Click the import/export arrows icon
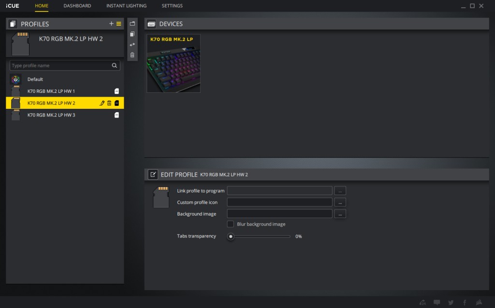This screenshot has height=308, width=495. click(x=132, y=44)
